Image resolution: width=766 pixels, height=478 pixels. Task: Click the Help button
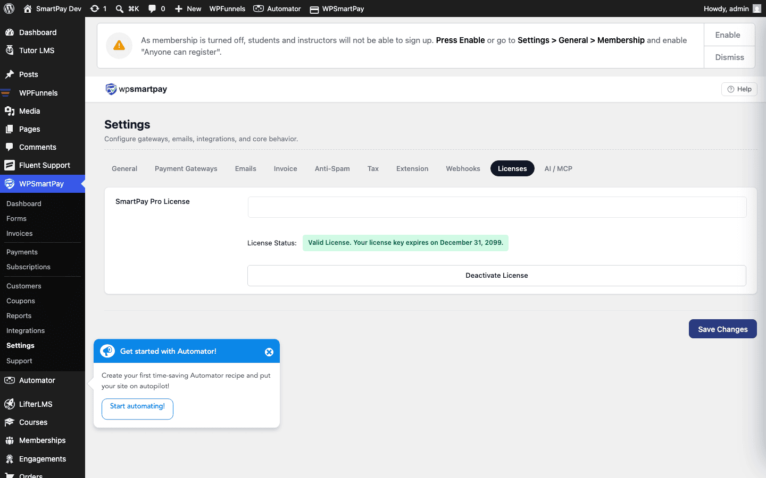(739, 89)
